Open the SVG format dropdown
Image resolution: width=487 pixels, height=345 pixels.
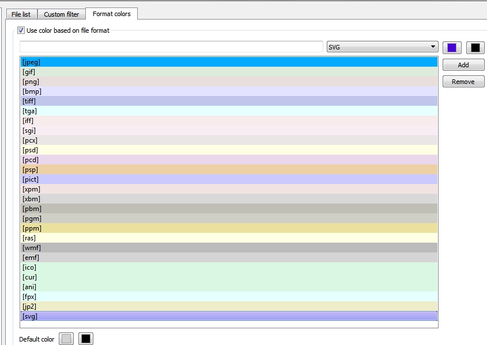coord(382,47)
